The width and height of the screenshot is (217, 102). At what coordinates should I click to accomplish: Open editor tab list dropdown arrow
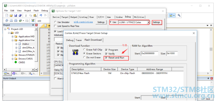(x=208, y=25)
